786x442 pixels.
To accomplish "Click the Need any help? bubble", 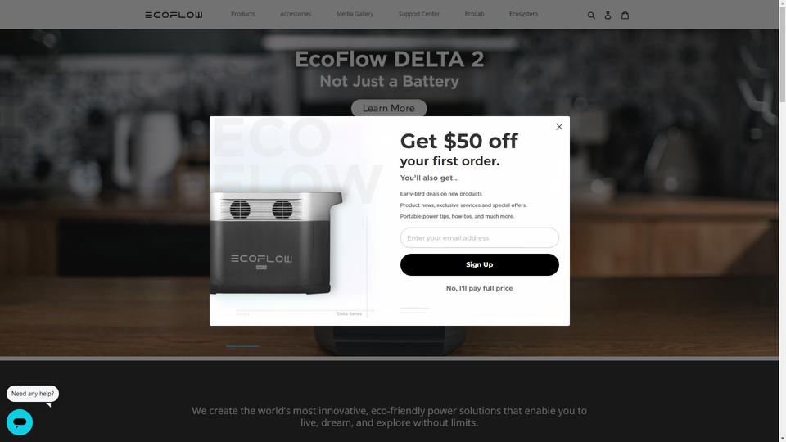I will [33, 394].
